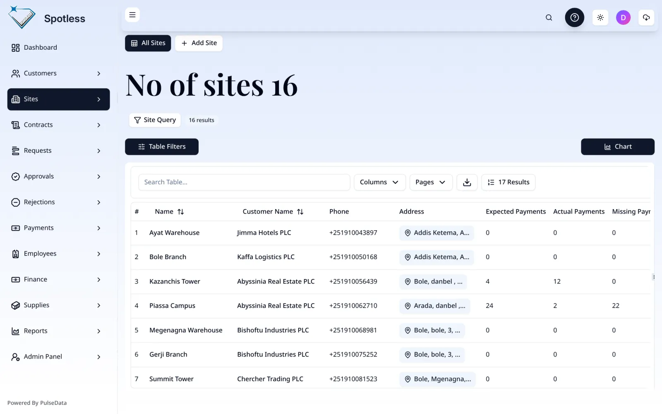Click the Powered By PulseData footer text
This screenshot has width=662, height=414.
pyautogui.click(x=37, y=403)
